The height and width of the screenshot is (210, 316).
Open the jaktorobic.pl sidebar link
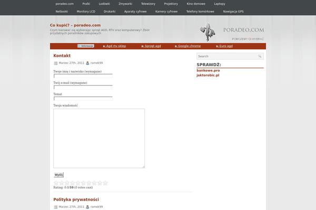[x=208, y=75]
